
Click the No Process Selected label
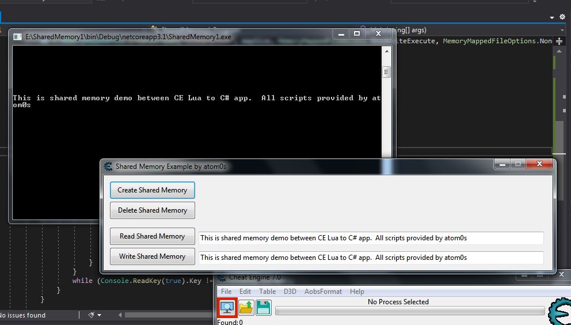coord(398,302)
